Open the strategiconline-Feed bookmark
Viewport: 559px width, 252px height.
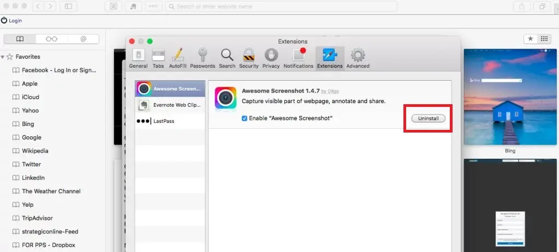pyautogui.click(x=45, y=232)
